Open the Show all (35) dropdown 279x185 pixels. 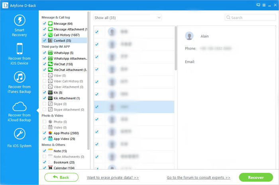click(x=128, y=18)
